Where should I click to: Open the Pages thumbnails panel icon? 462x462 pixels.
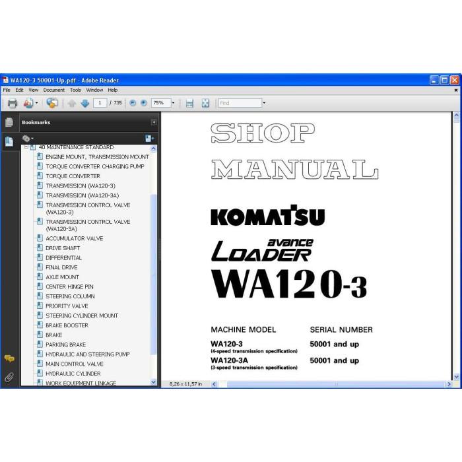(x=9, y=122)
